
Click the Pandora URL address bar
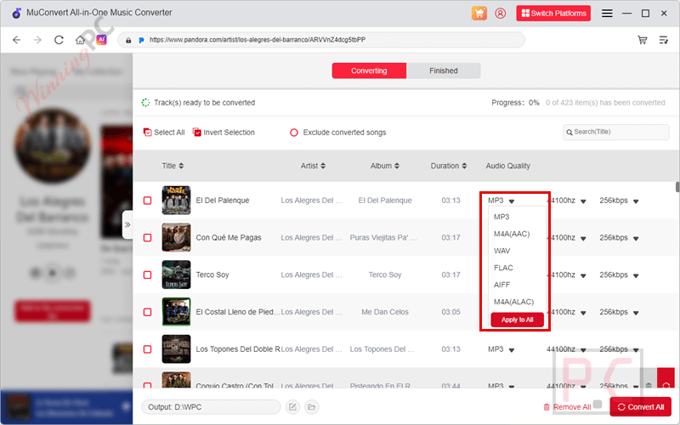tap(321, 40)
